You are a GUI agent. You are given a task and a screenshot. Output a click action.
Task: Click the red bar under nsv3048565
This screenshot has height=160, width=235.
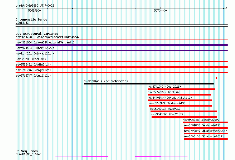tap(184, 117)
